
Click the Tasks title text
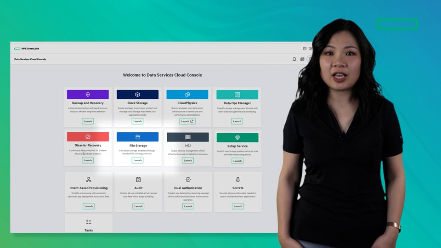pos(89,230)
